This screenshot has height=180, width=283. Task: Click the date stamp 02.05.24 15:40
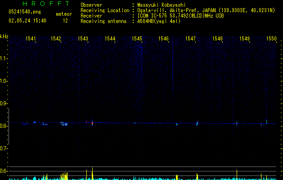point(27,21)
